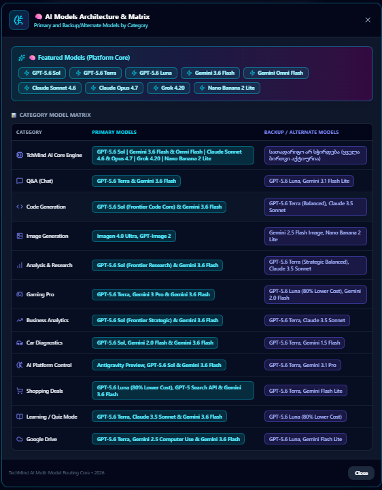Click 'GPT-5.6 Terra, Gemini Flash Lite' badge
This screenshot has height=490, width=382.
306,391
